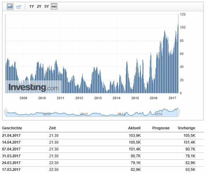Grab the right range slider handle
The image size is (206, 174).
coord(178,112)
